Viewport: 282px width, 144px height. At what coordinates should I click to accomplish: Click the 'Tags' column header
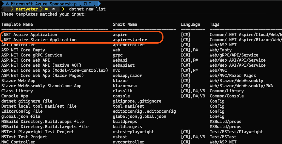(215, 24)
